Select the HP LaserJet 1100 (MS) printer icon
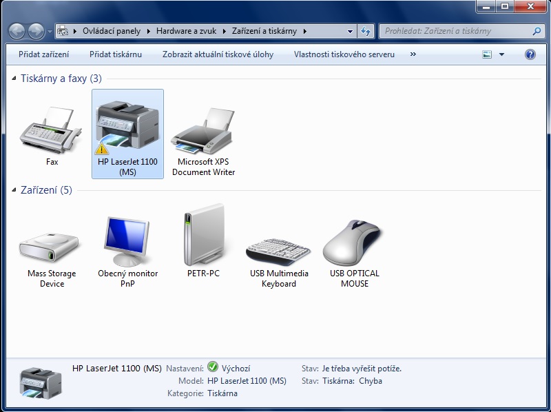The width and height of the screenshot is (551, 412). click(127, 127)
